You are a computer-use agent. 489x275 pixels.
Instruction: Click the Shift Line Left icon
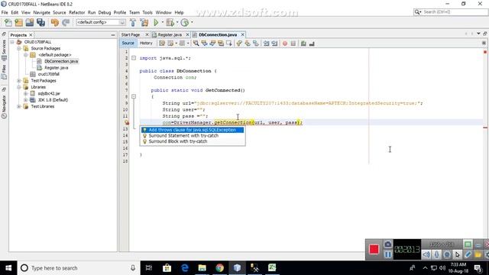coord(266,44)
